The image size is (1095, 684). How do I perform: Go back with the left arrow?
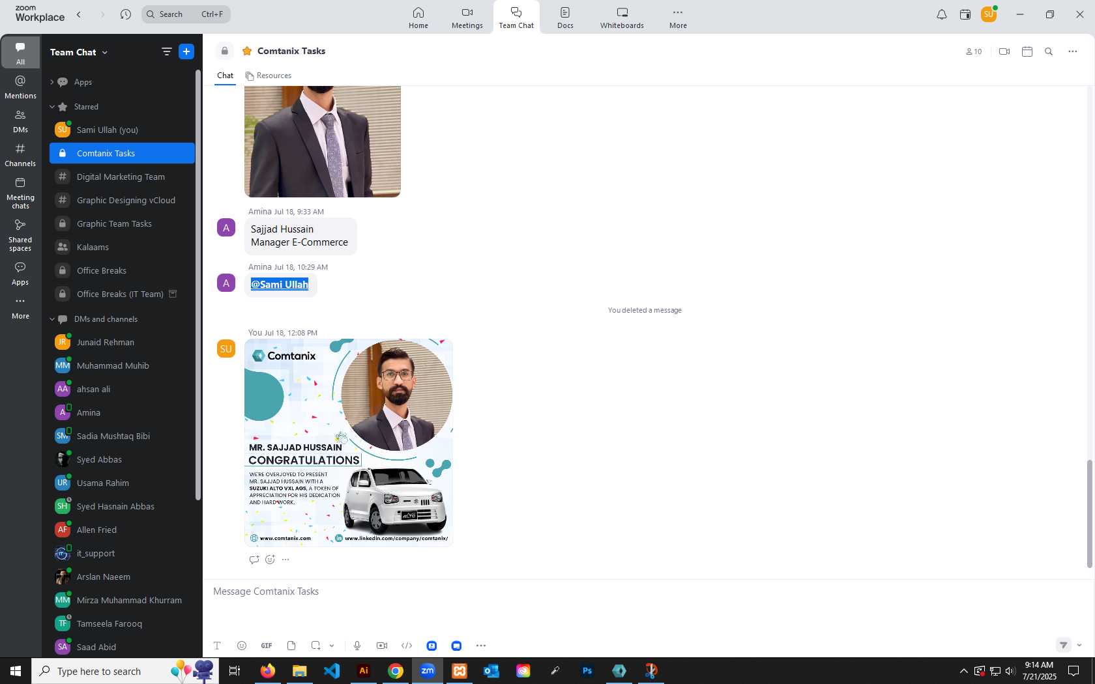79,14
